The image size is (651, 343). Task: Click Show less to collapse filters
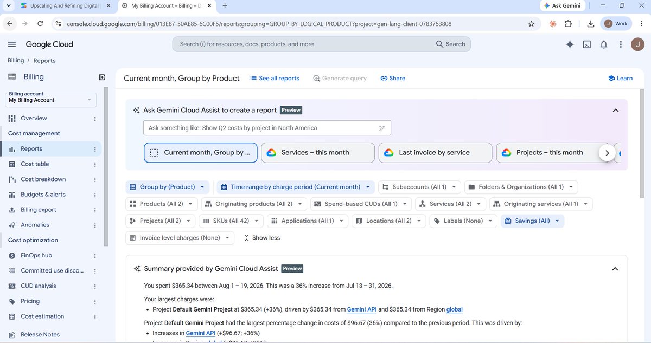(262, 238)
